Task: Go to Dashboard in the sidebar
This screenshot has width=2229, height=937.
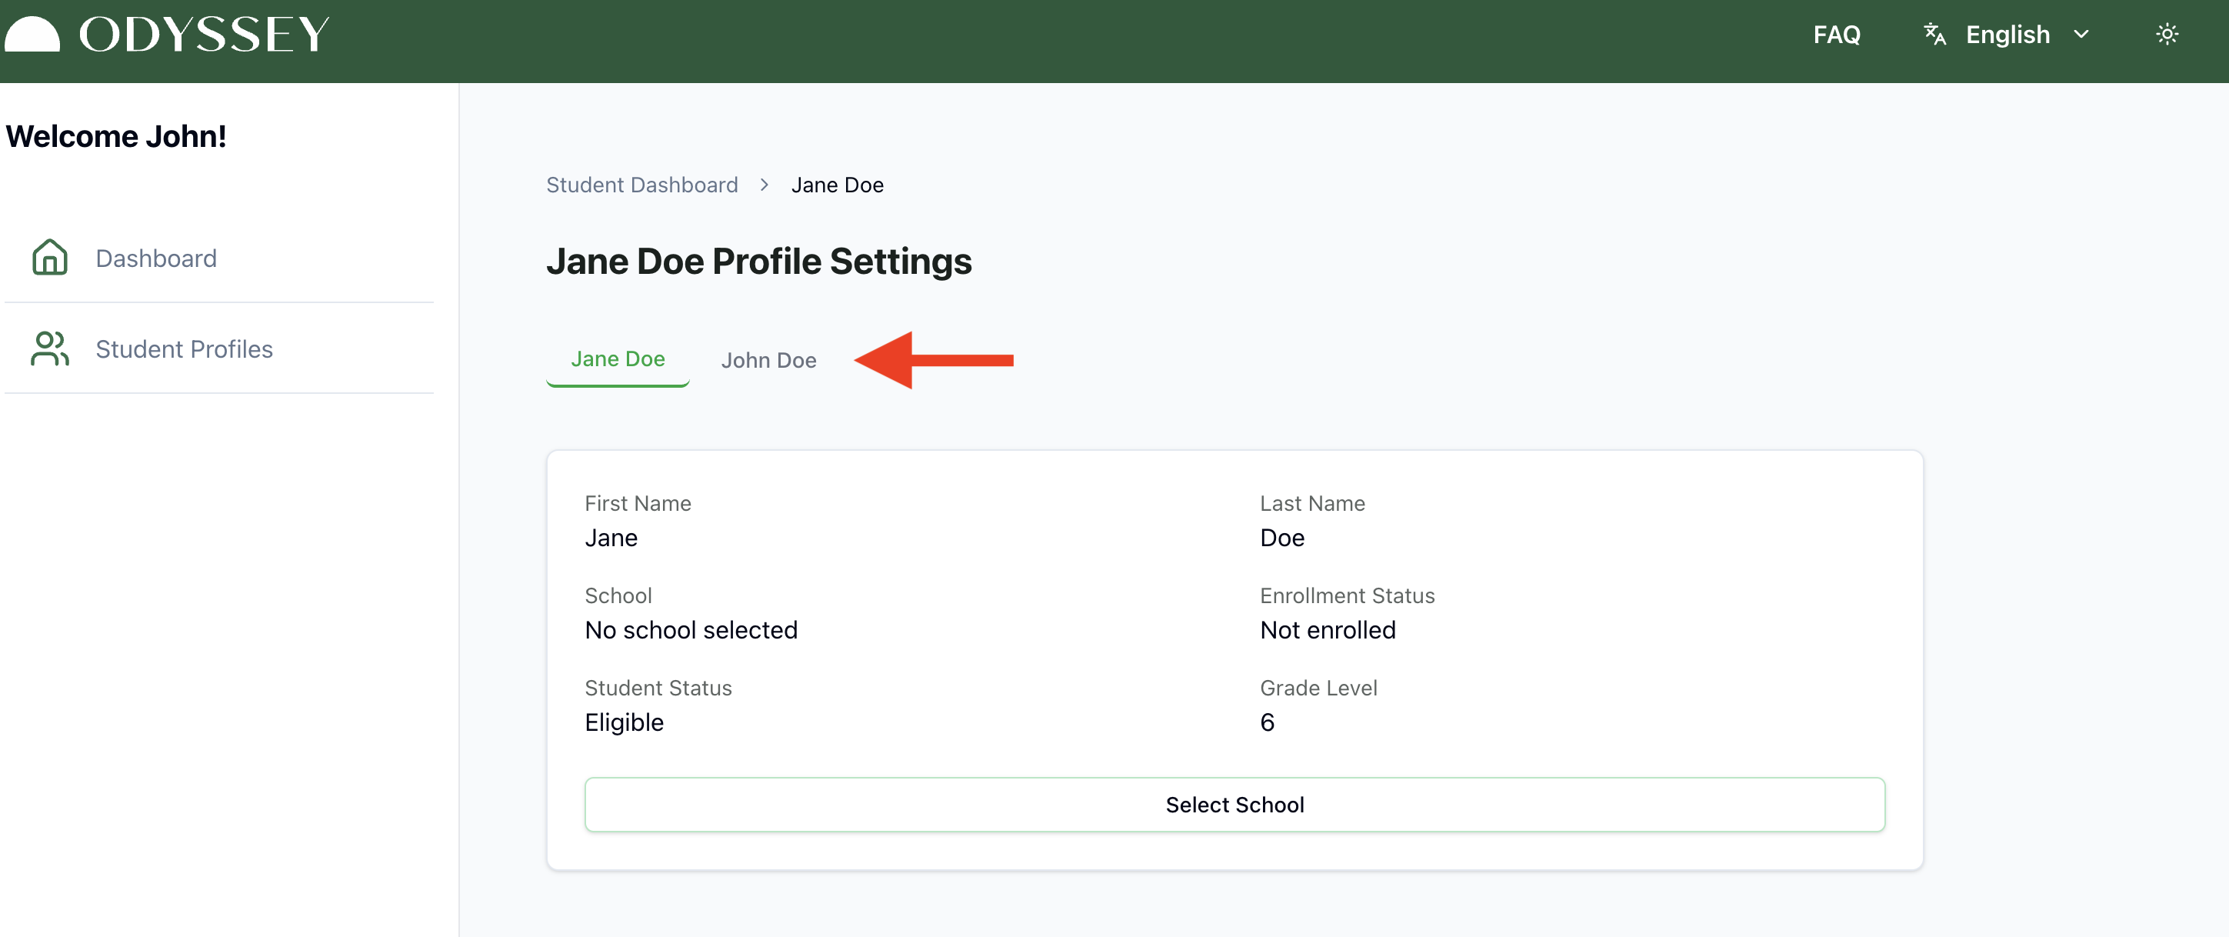Action: click(x=155, y=258)
